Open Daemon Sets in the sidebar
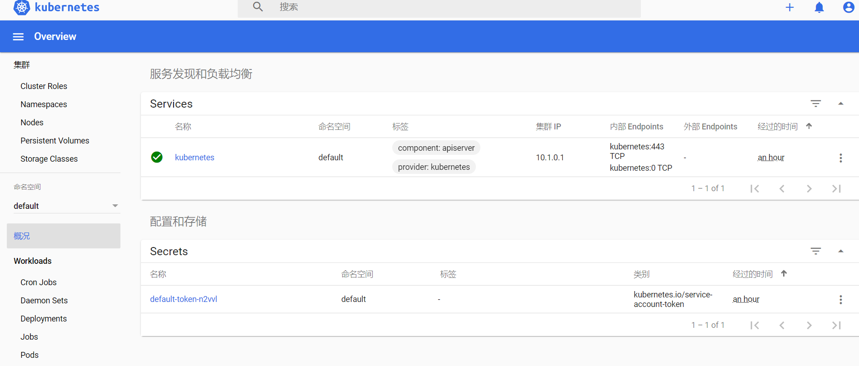 (44, 301)
